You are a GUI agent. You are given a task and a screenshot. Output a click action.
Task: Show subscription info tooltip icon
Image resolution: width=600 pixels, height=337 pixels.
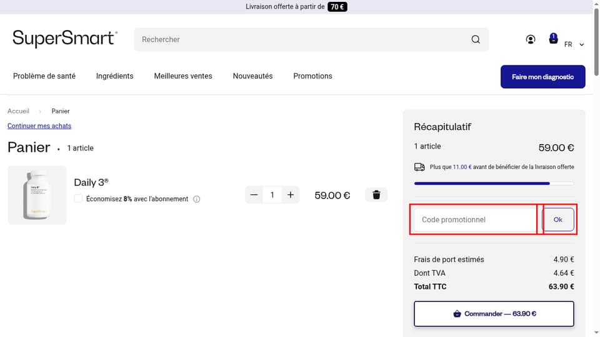coord(197,199)
